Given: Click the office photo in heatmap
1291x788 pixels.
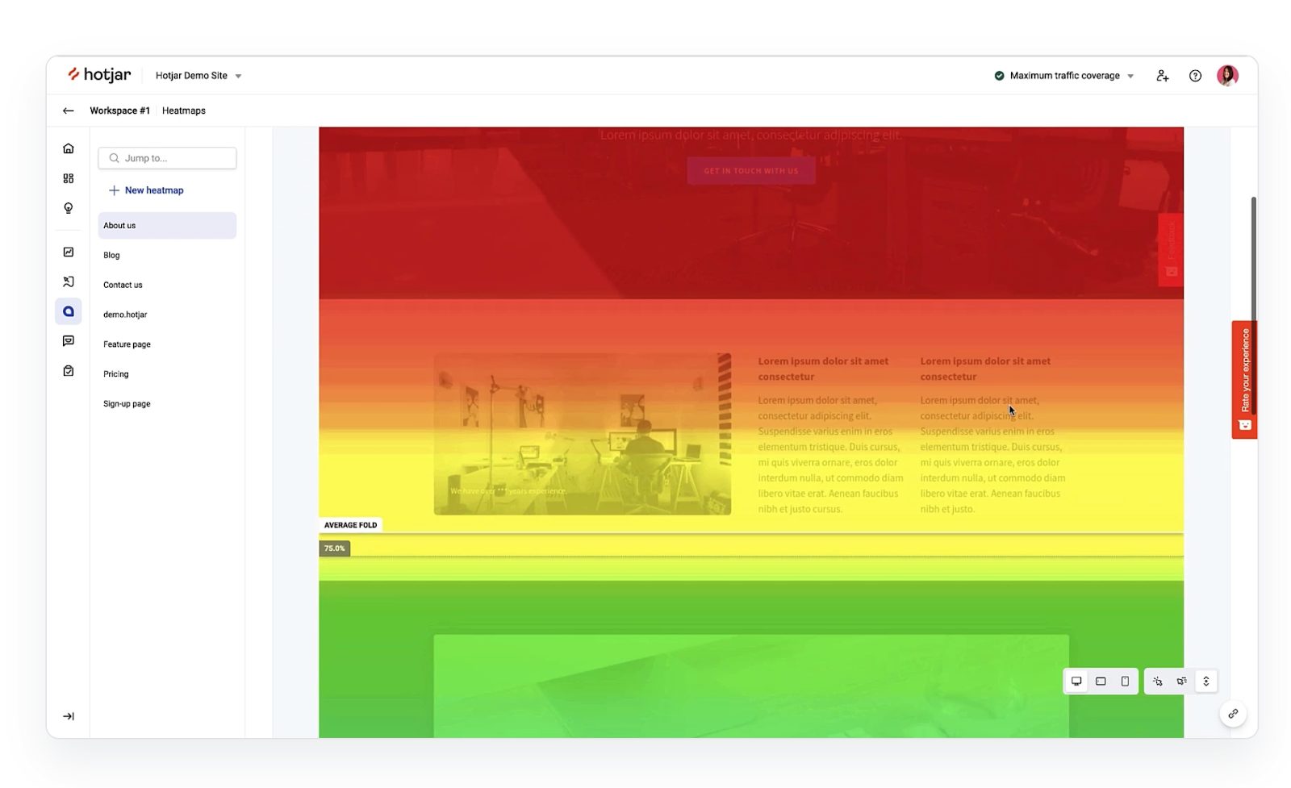Looking at the screenshot, I should [x=583, y=434].
